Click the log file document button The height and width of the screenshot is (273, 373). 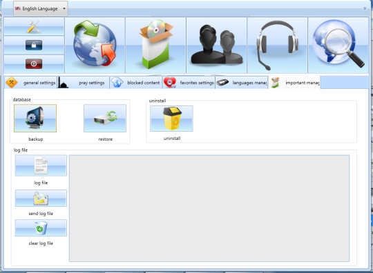(41, 165)
